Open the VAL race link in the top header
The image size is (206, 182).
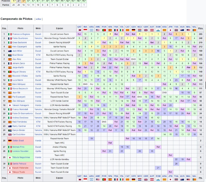(x=194, y=27)
